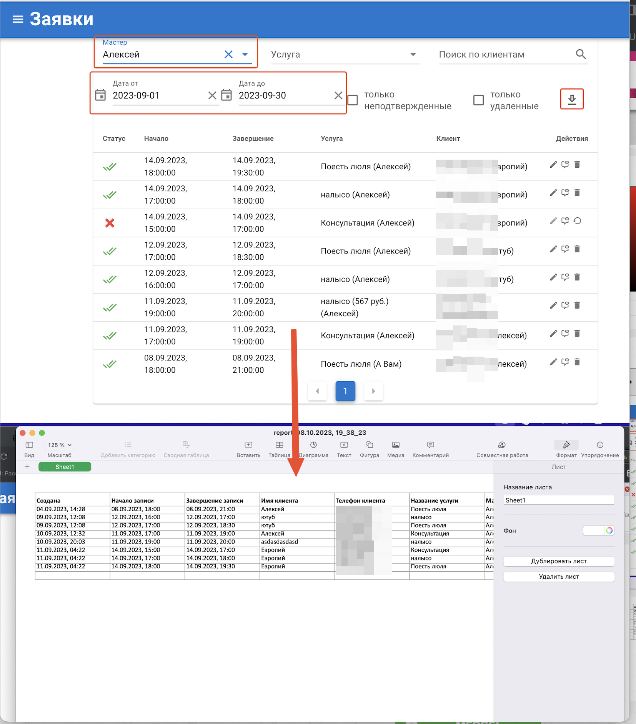
Task: Open the hamburger menu next to Заявки
Action: click(x=18, y=19)
